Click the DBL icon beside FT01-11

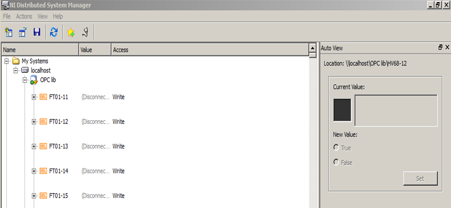(43, 97)
